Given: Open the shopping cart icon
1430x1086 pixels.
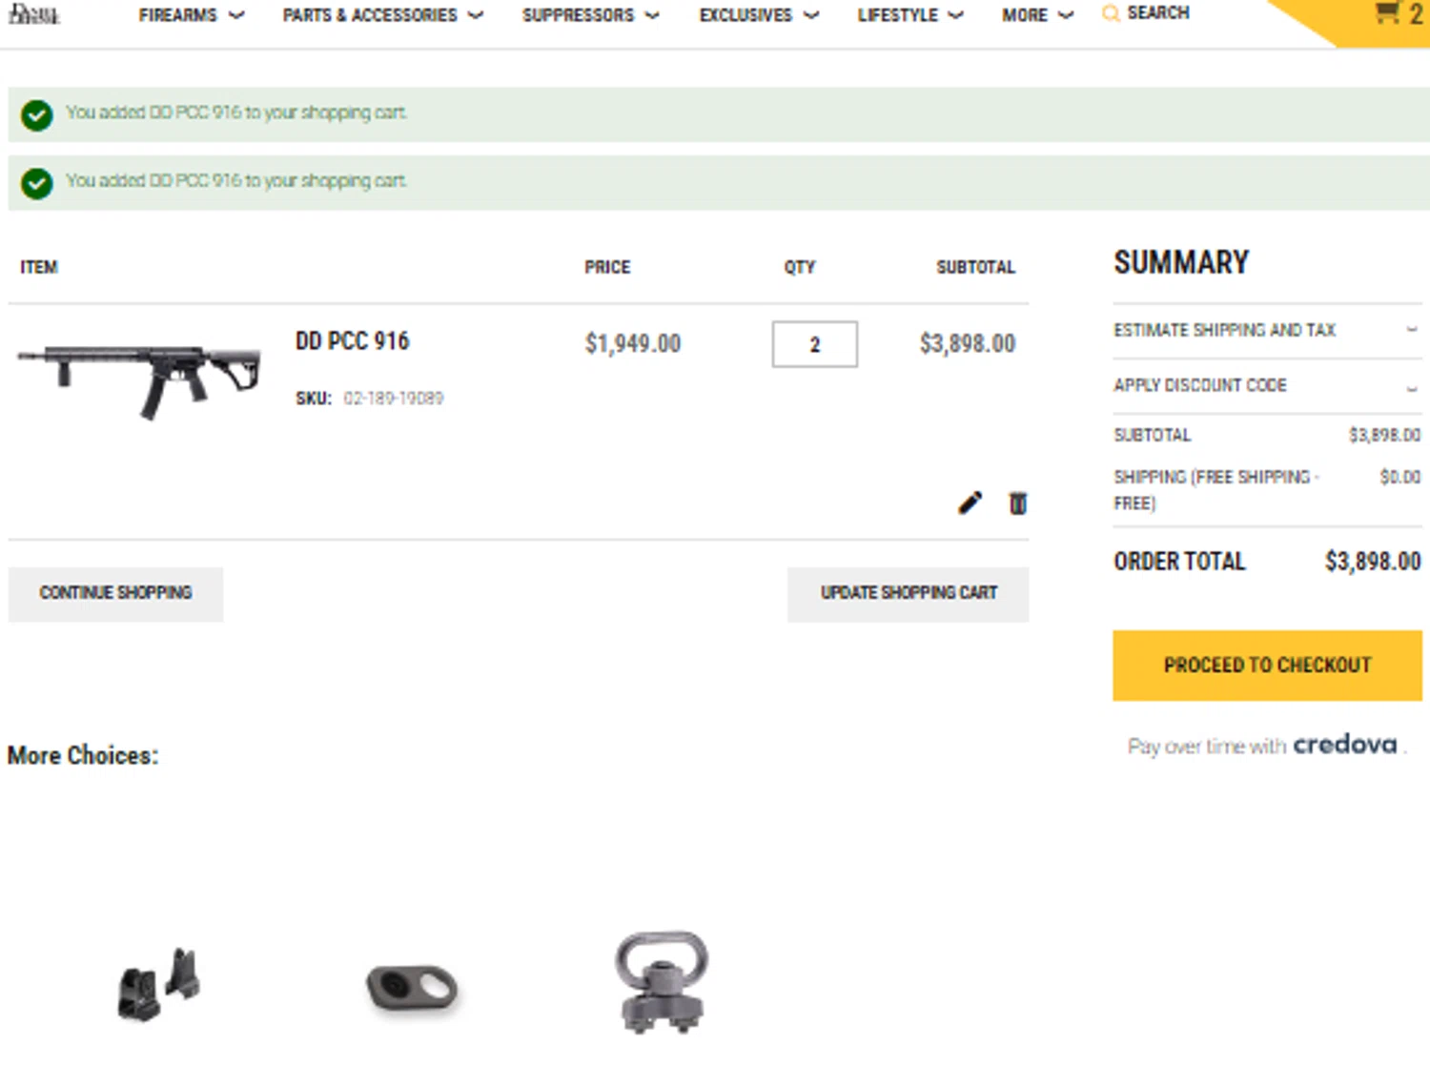Looking at the screenshot, I should coord(1387,13).
